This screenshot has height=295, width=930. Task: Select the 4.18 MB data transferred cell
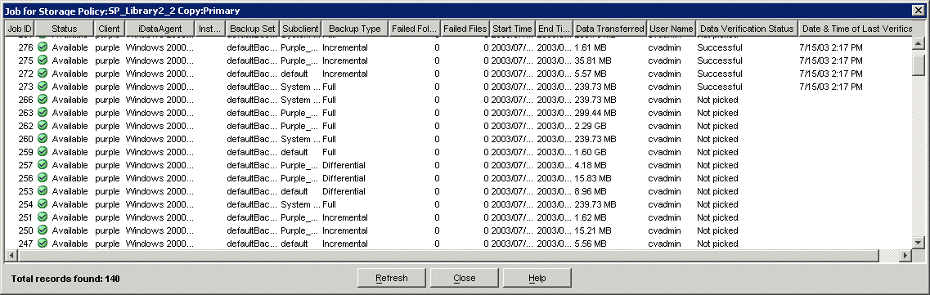(591, 165)
